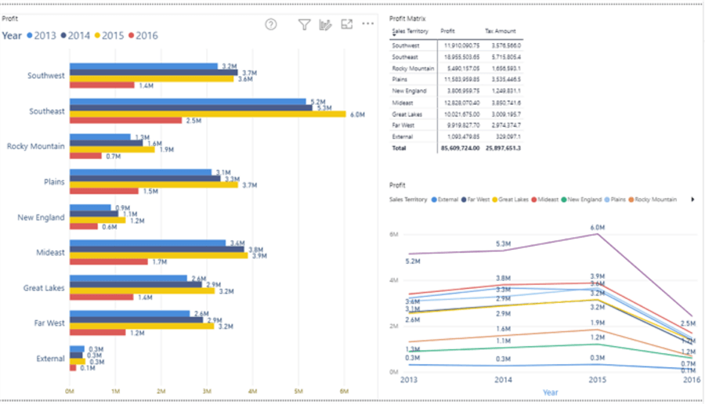
Task: Sort matrix by Profit column header
Action: coord(447,31)
